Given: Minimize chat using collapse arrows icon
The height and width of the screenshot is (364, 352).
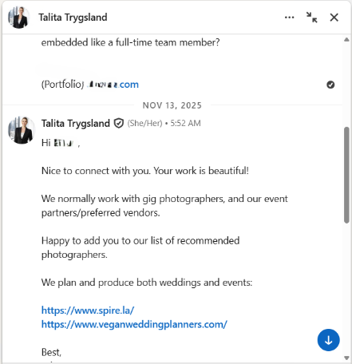Looking at the screenshot, I should click(x=311, y=18).
